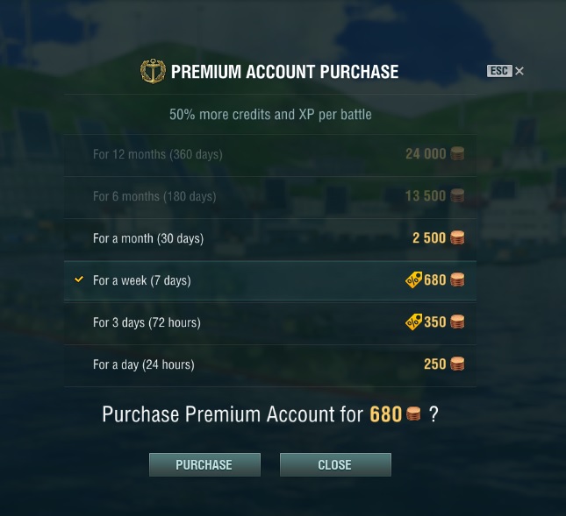Click the coin icon beside 13 500
Image resolution: width=566 pixels, height=516 pixels.
(x=457, y=195)
